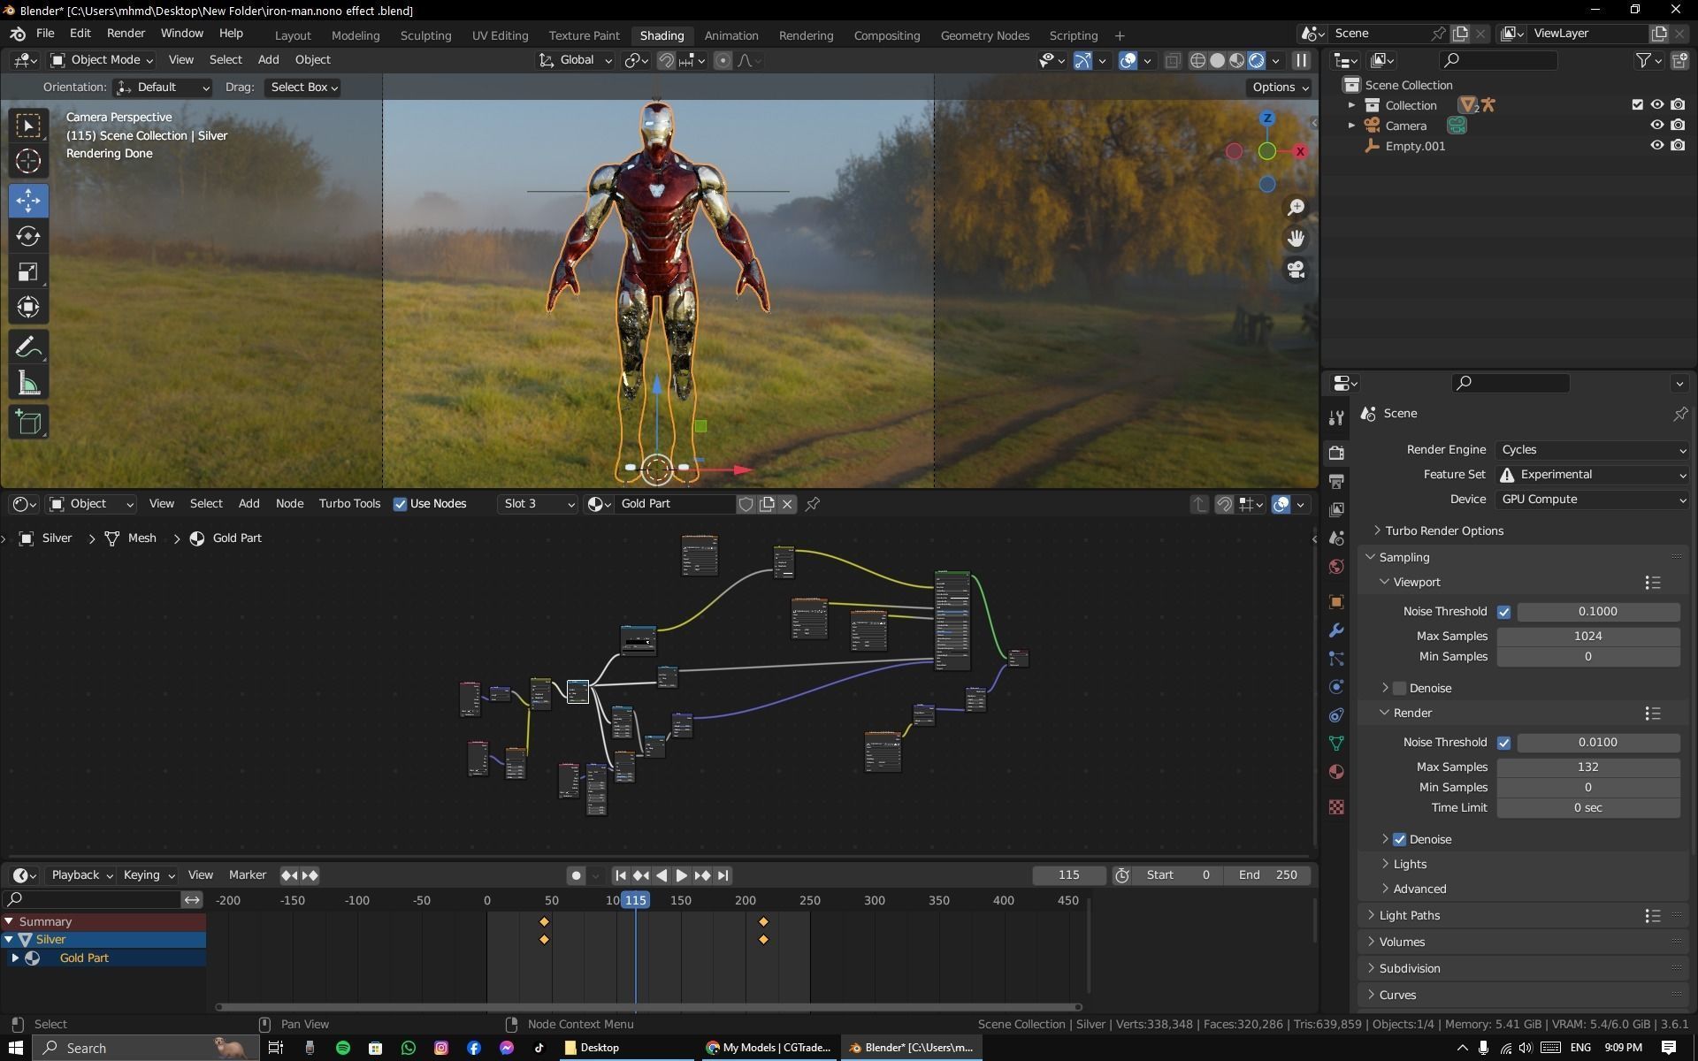
Task: Open the Material properties tab
Action: coord(1336,772)
